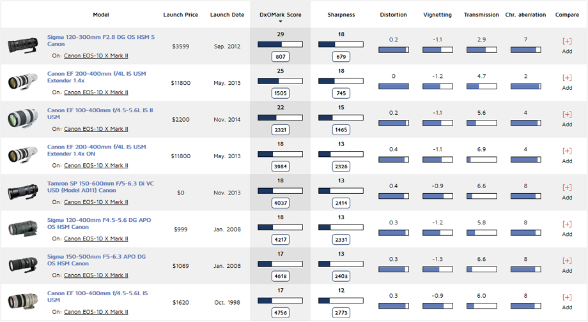Open Sigma 120-400mm F4.5-5.6 DG APO link
The image size is (588, 322).
[99, 224]
